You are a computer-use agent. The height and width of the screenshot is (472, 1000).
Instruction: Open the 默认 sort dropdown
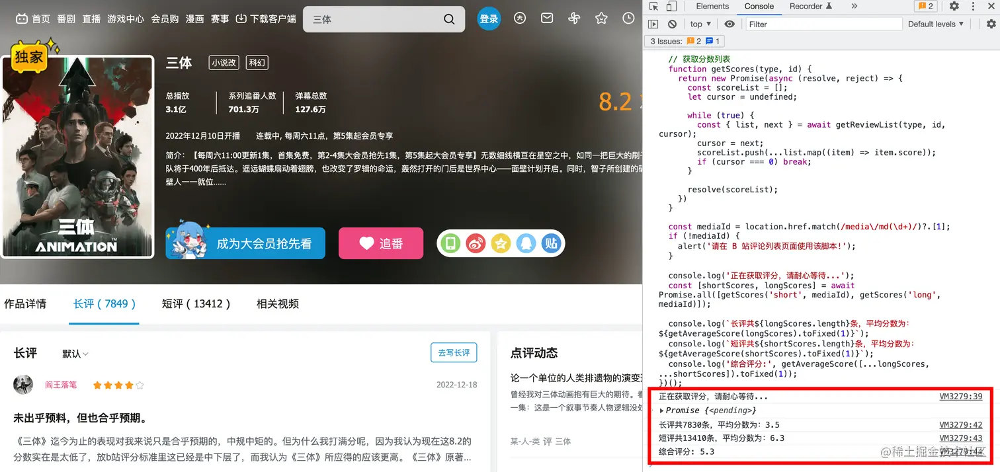pyautogui.click(x=75, y=354)
